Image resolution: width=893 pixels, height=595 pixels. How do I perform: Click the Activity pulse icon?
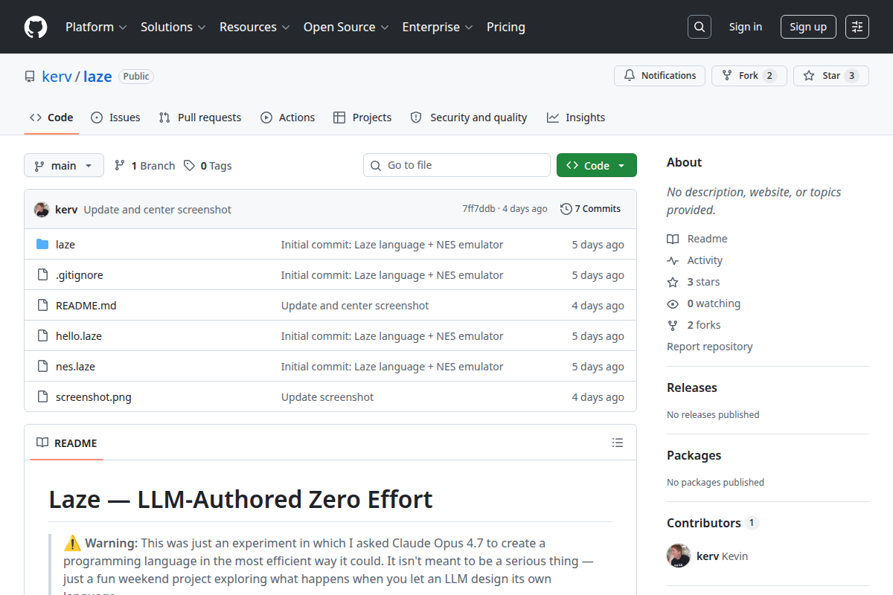673,260
